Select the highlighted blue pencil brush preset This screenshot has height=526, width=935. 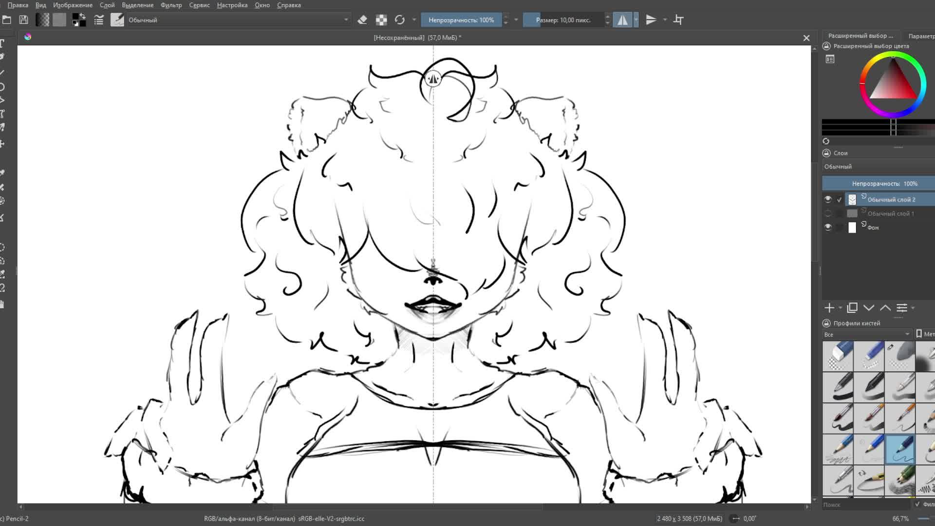pyautogui.click(x=900, y=449)
